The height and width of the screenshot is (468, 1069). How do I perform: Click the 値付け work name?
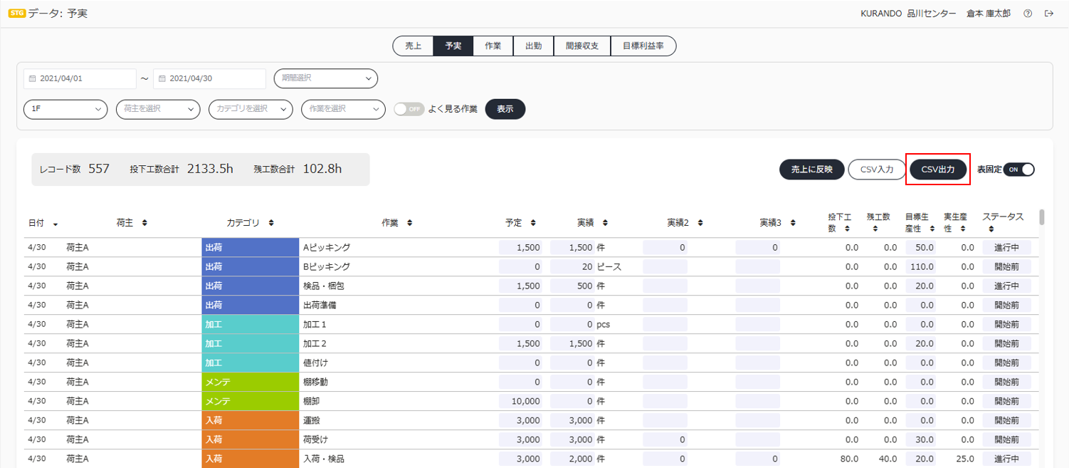(x=315, y=363)
